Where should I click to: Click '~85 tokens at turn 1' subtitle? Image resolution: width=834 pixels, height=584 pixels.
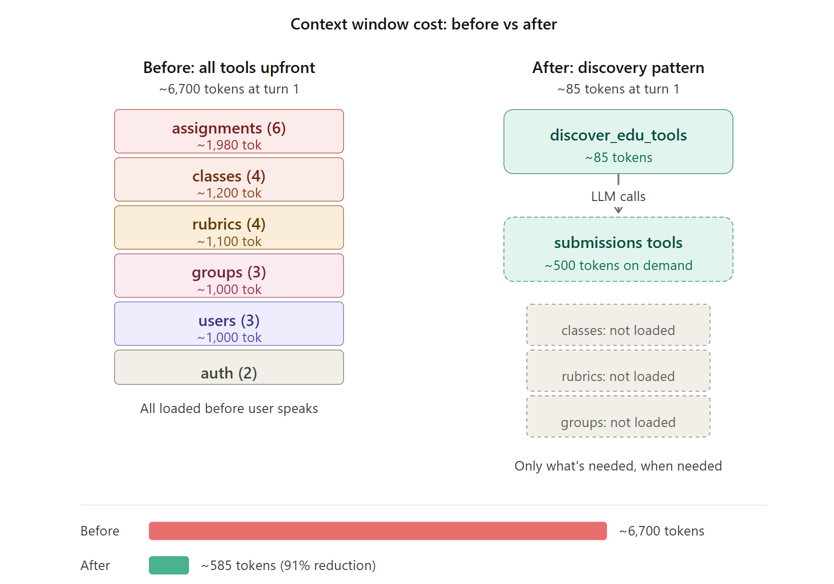(618, 89)
